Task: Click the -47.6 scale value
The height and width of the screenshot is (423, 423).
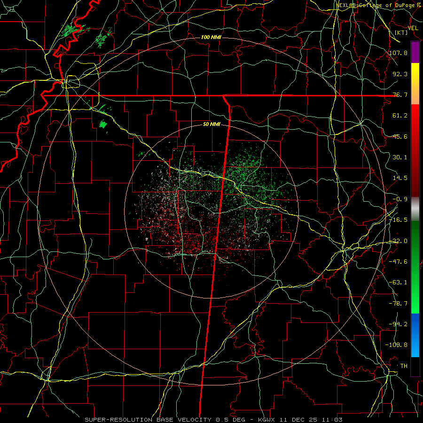Action: point(398,261)
